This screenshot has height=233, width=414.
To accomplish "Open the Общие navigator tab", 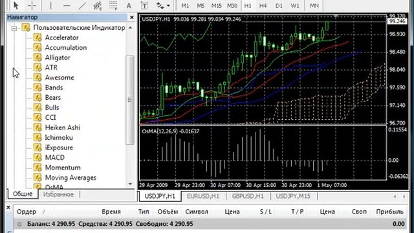I will click(23, 194).
